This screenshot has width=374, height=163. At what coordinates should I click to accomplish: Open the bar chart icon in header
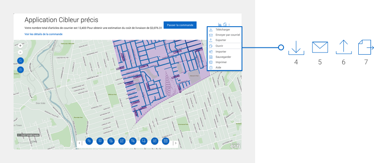[x=219, y=25]
